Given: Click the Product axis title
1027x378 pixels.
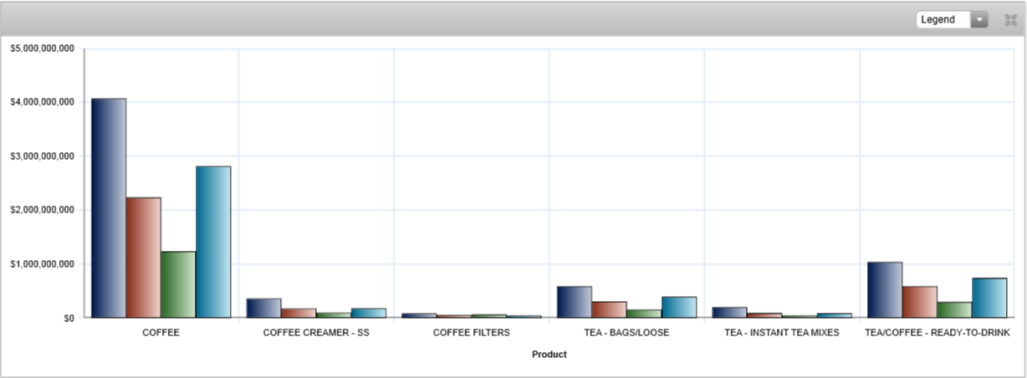Looking at the screenshot, I should tap(549, 355).
